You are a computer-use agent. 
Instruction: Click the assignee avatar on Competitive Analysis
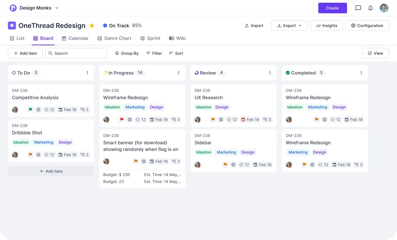click(15, 109)
